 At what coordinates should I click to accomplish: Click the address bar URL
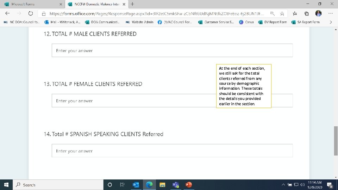156,14
